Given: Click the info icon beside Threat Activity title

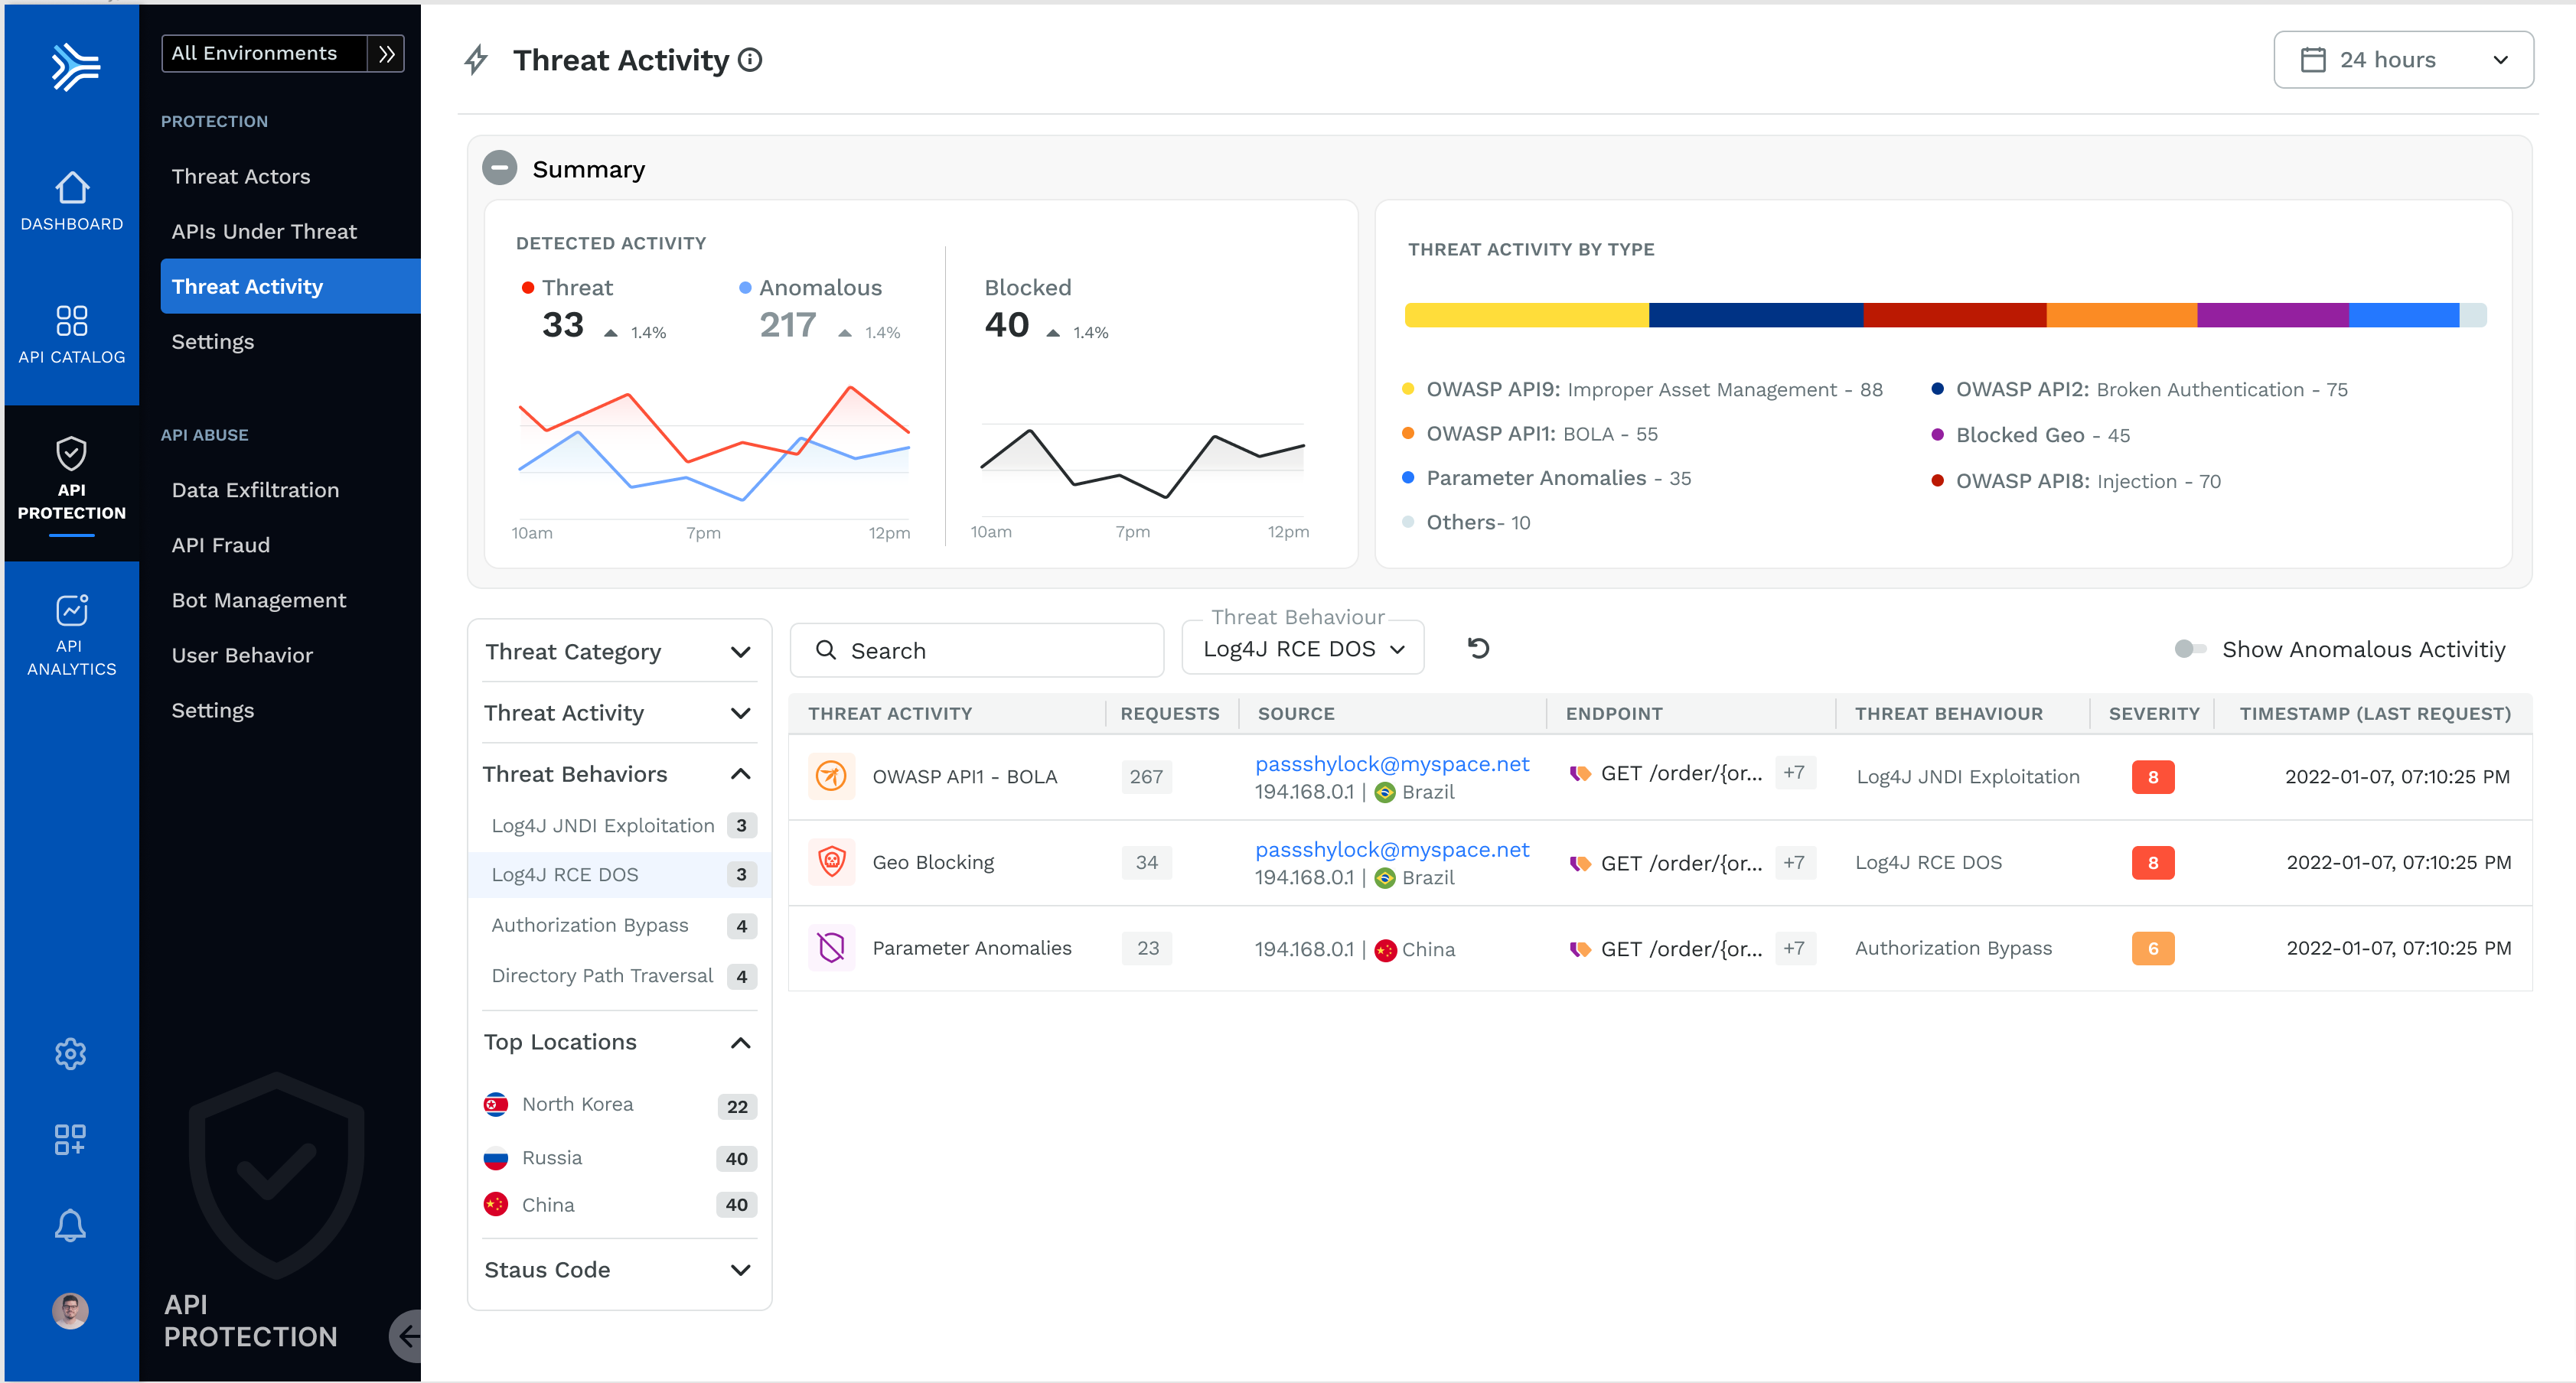Looking at the screenshot, I should (x=750, y=60).
